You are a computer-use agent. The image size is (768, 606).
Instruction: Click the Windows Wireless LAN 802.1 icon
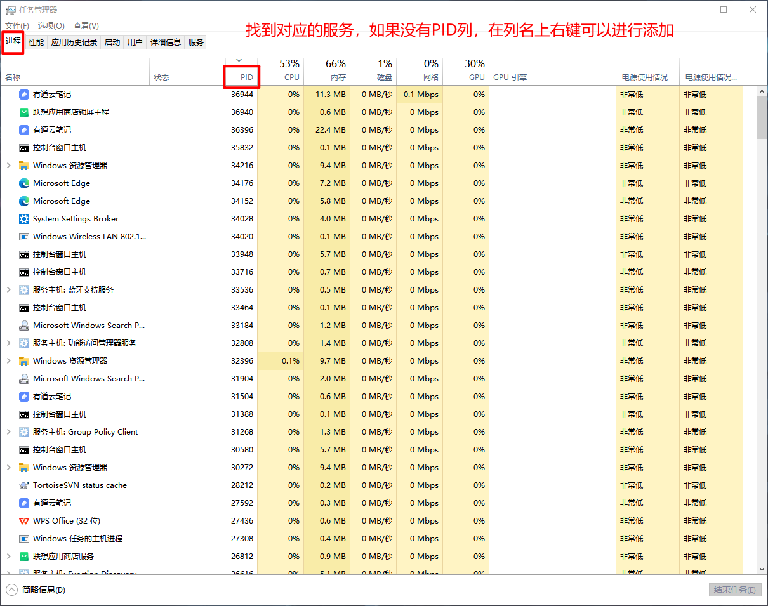pyautogui.click(x=24, y=236)
